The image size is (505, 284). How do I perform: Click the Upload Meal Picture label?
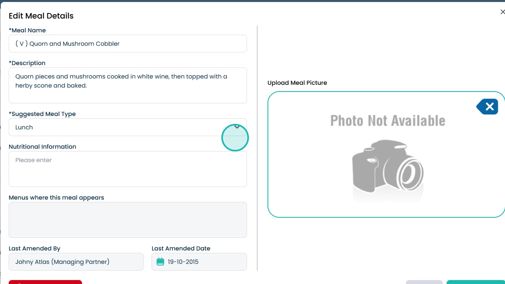(x=297, y=83)
